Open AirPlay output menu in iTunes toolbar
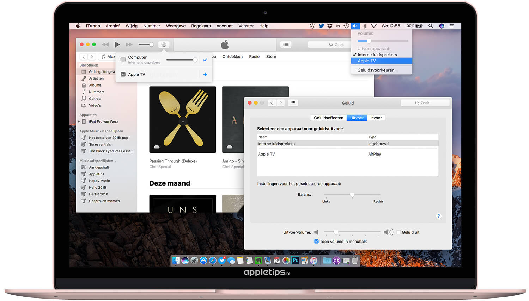 click(164, 45)
